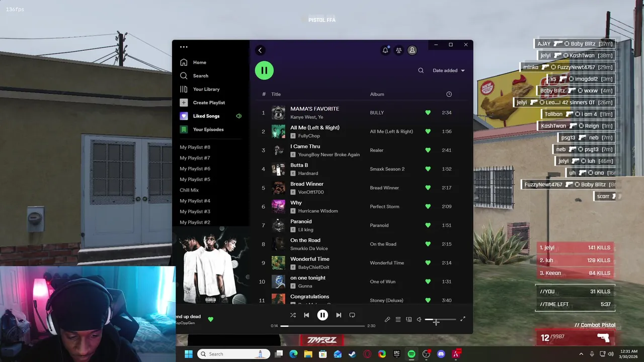Viewport: 644px width, 362px height.
Task: Open the Kanye West artist link
Action: [x=302, y=117]
